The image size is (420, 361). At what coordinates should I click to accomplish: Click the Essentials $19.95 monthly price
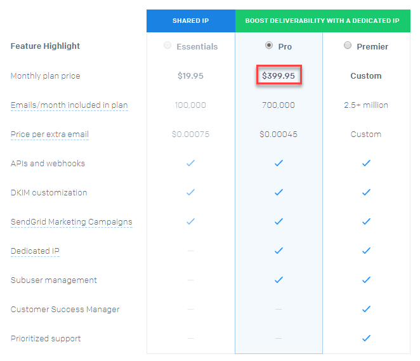(190, 75)
